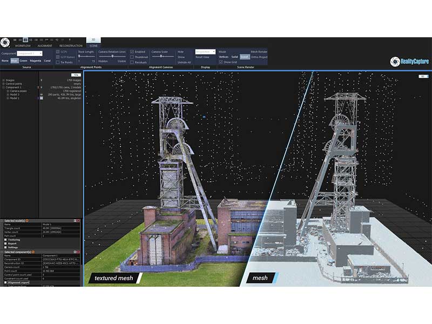The image size is (432, 324).
Task: Toggle the GCPs checkbox
Action: pyautogui.click(x=58, y=52)
